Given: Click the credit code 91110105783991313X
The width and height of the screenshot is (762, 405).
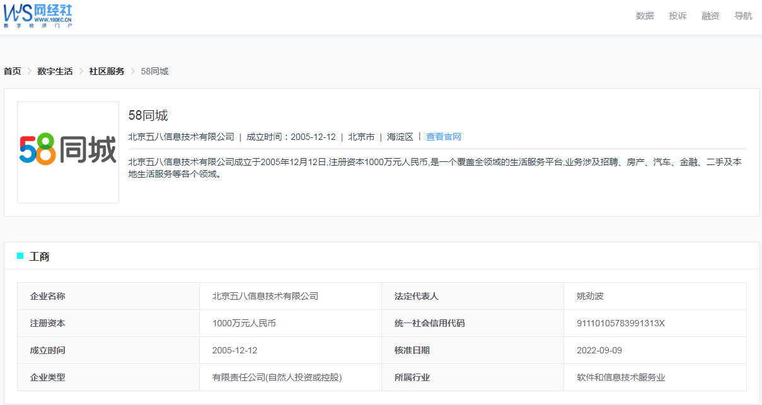Looking at the screenshot, I should click(621, 323).
